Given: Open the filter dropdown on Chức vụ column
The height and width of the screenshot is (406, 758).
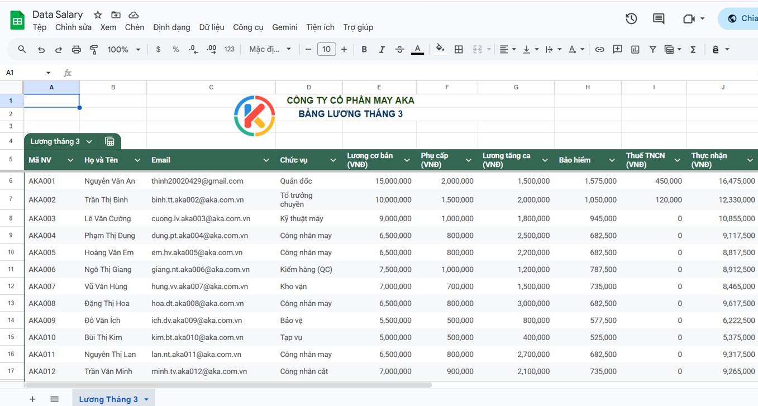Looking at the screenshot, I should [x=334, y=160].
